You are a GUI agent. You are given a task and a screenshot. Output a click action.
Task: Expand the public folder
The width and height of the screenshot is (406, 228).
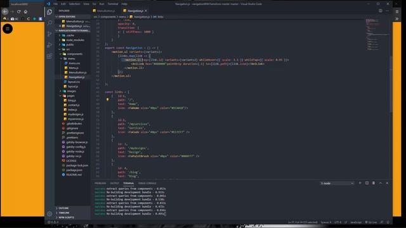(70, 45)
